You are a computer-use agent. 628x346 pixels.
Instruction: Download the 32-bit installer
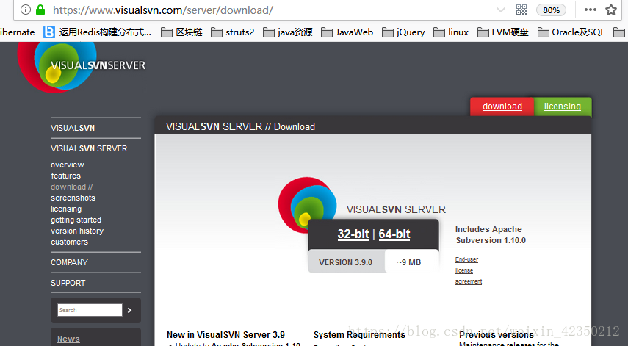[x=353, y=234]
